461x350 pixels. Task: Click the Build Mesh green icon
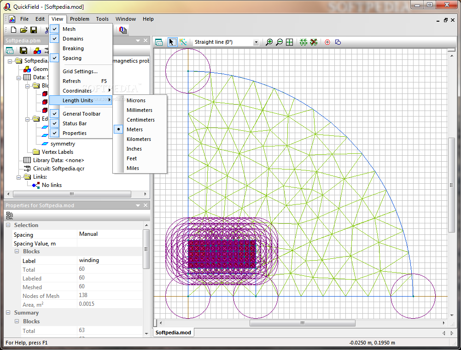coord(303,42)
